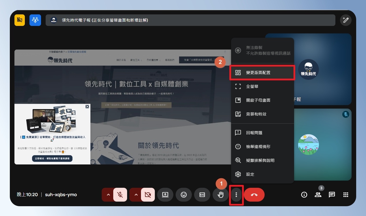Click 立即報名 button in shared popup
The height and width of the screenshot is (216, 366).
pos(52,159)
